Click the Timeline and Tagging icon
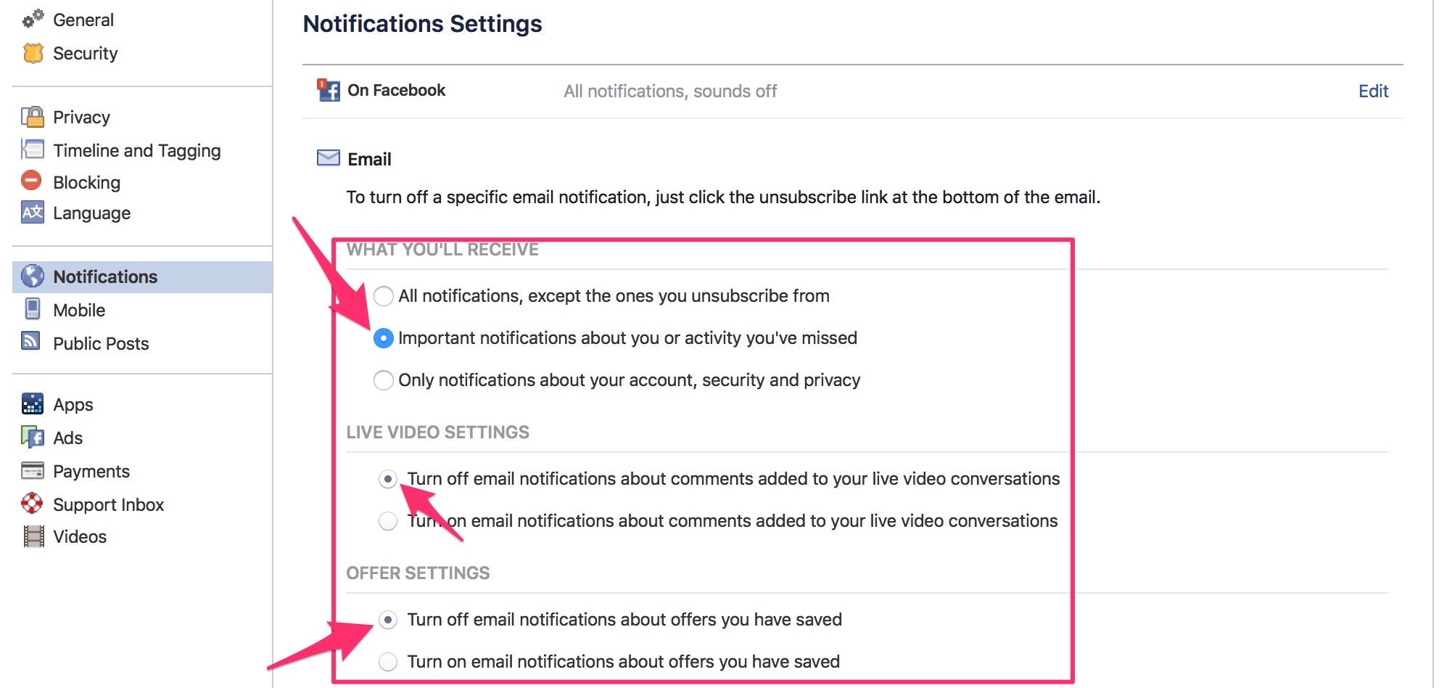This screenshot has height=688, width=1452. (33, 150)
